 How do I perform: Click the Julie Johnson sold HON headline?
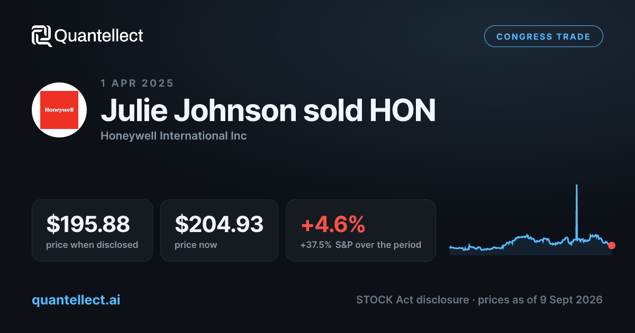[x=268, y=111]
